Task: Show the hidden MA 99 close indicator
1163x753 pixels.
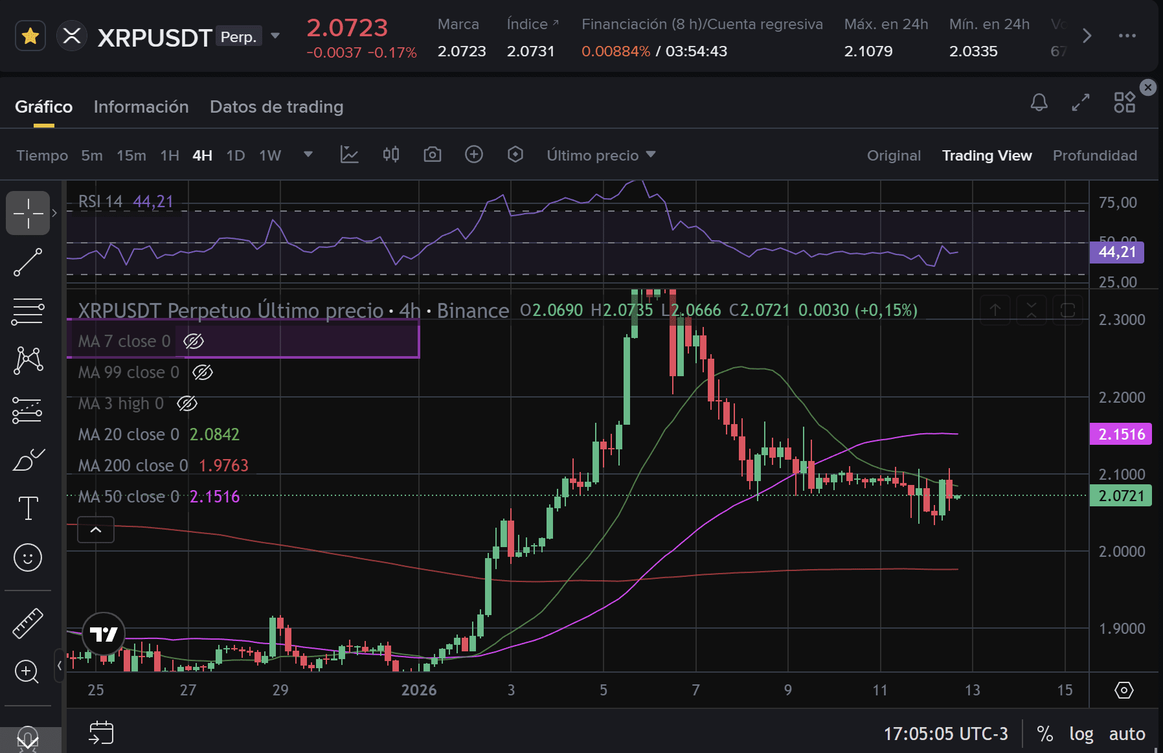Action: coord(203,372)
